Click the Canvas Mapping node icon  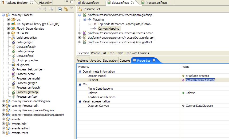pyautogui.click(x=95, y=29)
